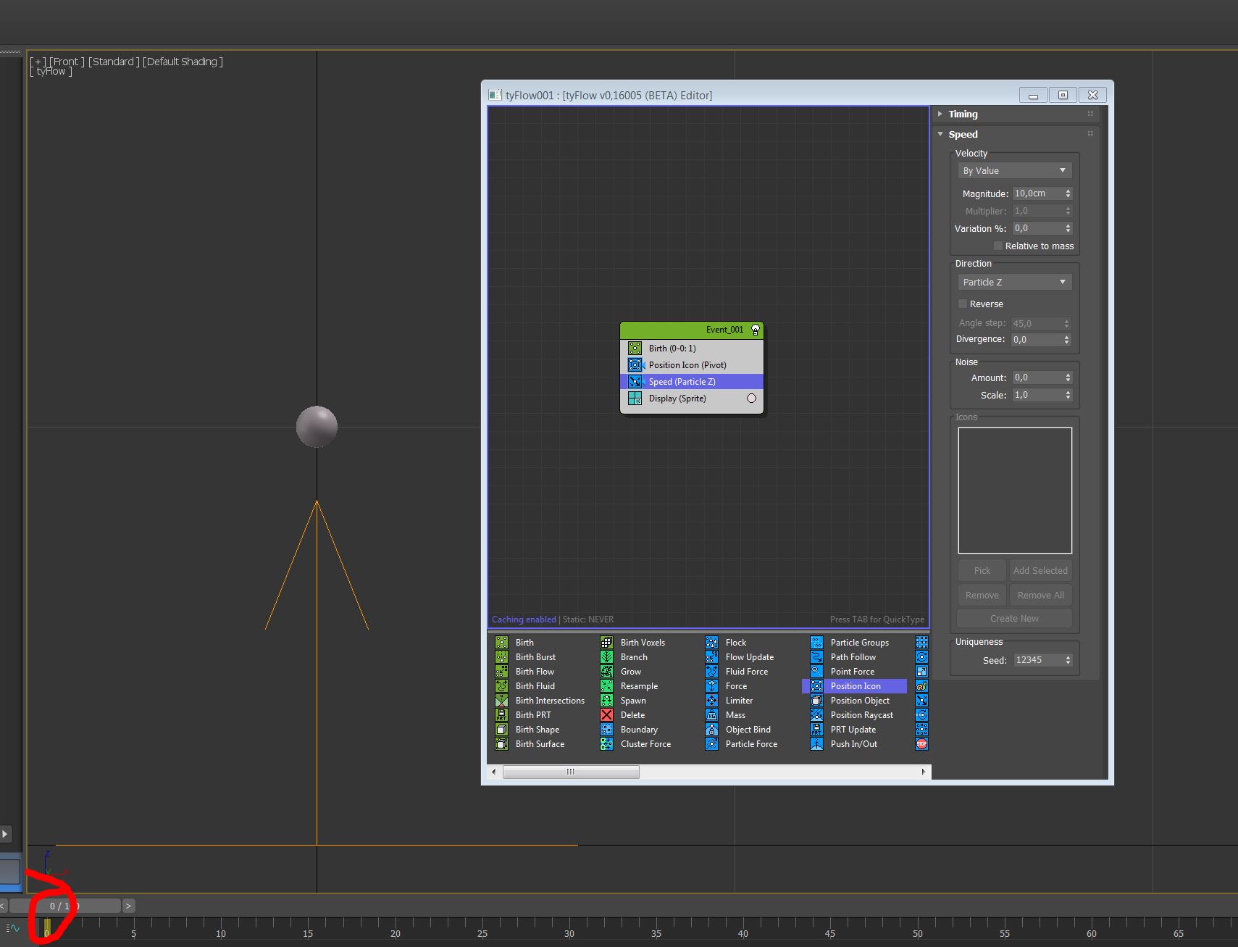
Task: Select the Push In/Out operator icon
Action: pyautogui.click(x=816, y=744)
